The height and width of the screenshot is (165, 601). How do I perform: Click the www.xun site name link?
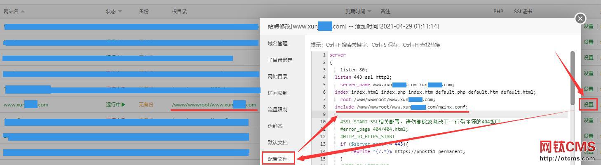pyautogui.click(x=26, y=105)
